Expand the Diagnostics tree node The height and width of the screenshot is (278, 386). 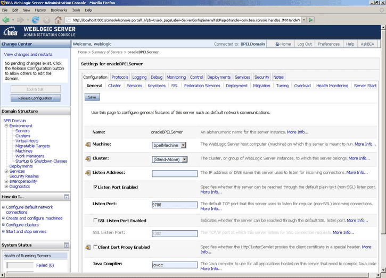click(x=6, y=187)
